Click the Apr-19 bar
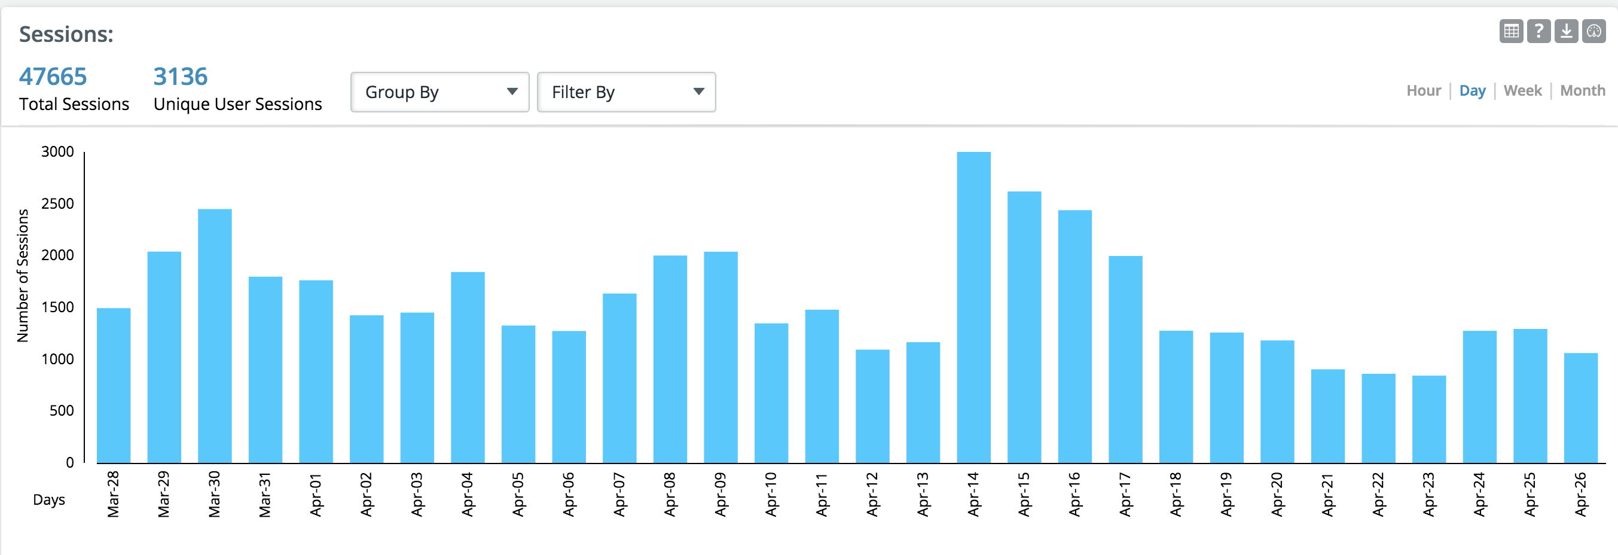The height and width of the screenshot is (555, 1618). tap(1227, 398)
